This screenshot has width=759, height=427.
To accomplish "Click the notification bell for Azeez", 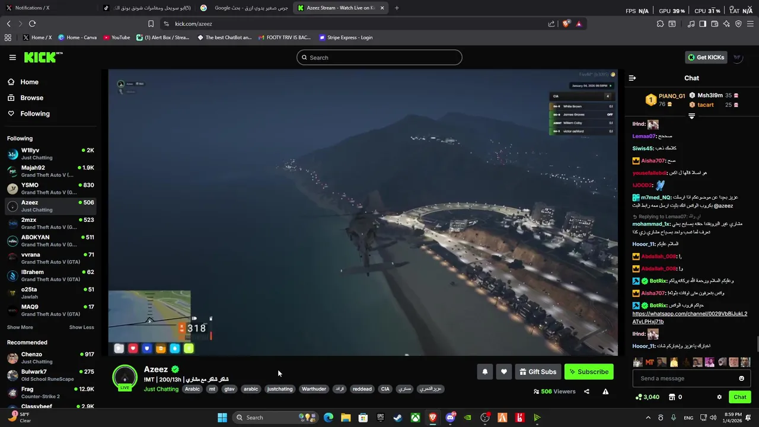I will pyautogui.click(x=484, y=372).
